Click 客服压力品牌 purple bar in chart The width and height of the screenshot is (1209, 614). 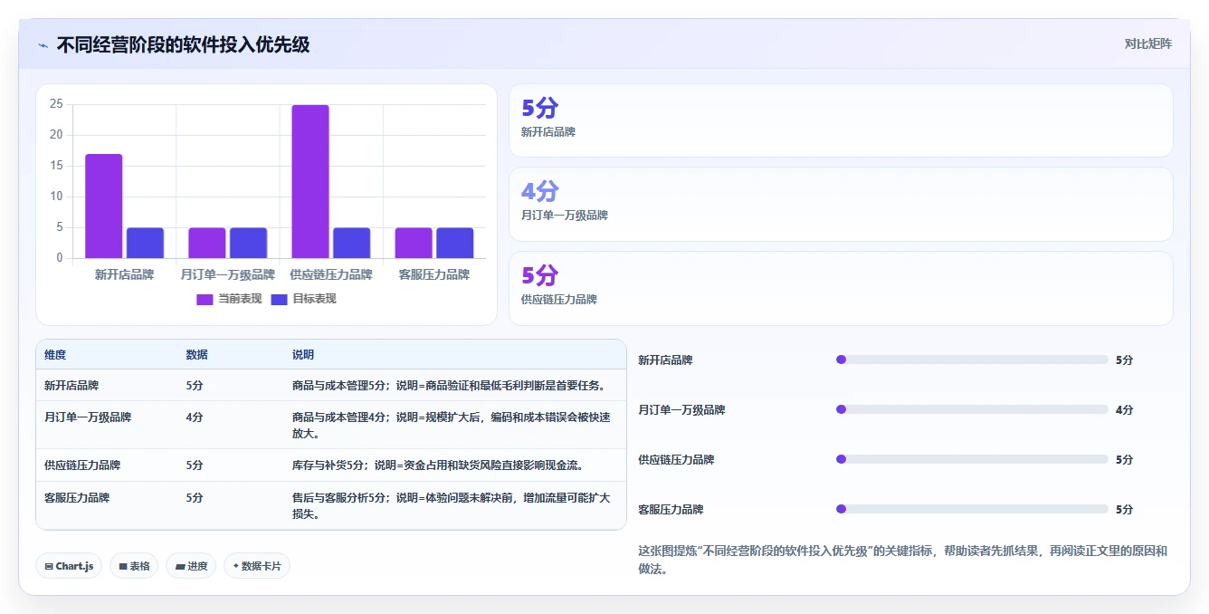click(x=414, y=243)
